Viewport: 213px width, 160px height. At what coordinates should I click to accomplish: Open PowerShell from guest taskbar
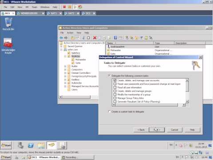(x=31, y=145)
